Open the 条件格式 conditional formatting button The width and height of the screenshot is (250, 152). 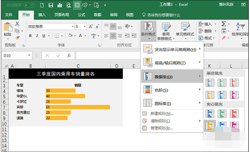click(148, 31)
